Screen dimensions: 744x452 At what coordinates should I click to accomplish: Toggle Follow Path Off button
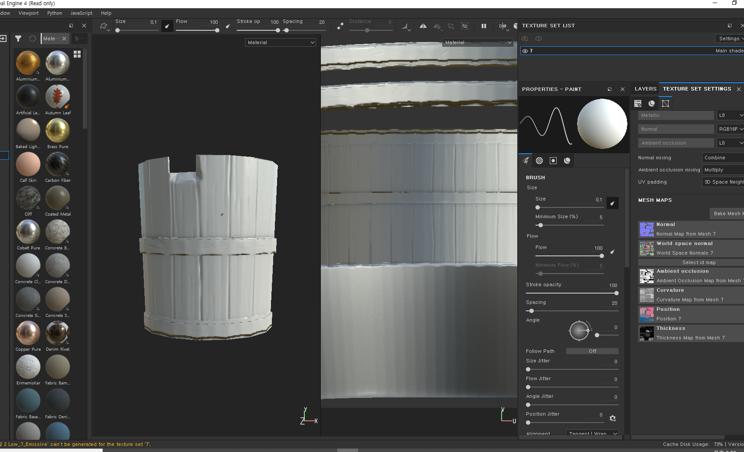[x=592, y=351]
